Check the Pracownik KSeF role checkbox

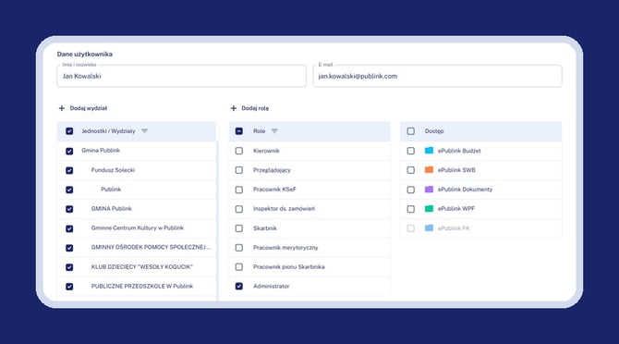[x=239, y=190]
